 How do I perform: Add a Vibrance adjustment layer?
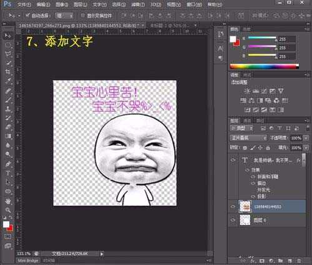281,91
